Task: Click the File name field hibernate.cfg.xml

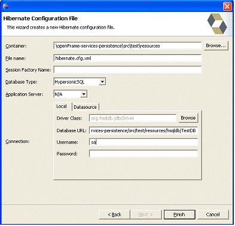Action: (x=127, y=58)
